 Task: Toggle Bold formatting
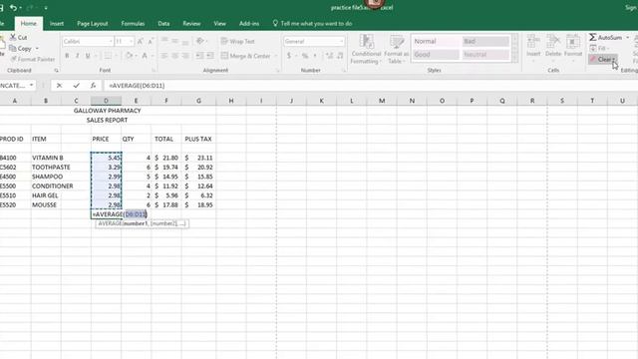67,56
